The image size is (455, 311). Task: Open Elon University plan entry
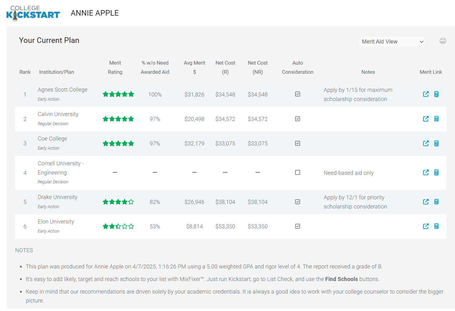[x=56, y=222]
